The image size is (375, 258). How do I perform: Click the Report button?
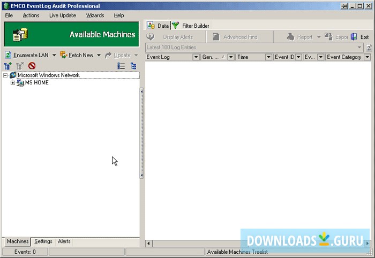[299, 37]
